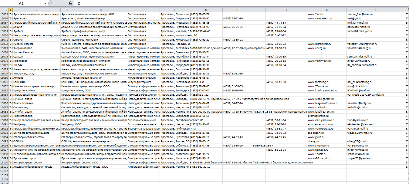Select column D header
Viewport: 409px width, 184px height.
pos(101,10)
